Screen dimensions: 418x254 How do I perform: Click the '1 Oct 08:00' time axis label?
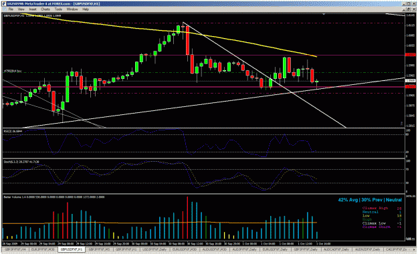(286, 243)
